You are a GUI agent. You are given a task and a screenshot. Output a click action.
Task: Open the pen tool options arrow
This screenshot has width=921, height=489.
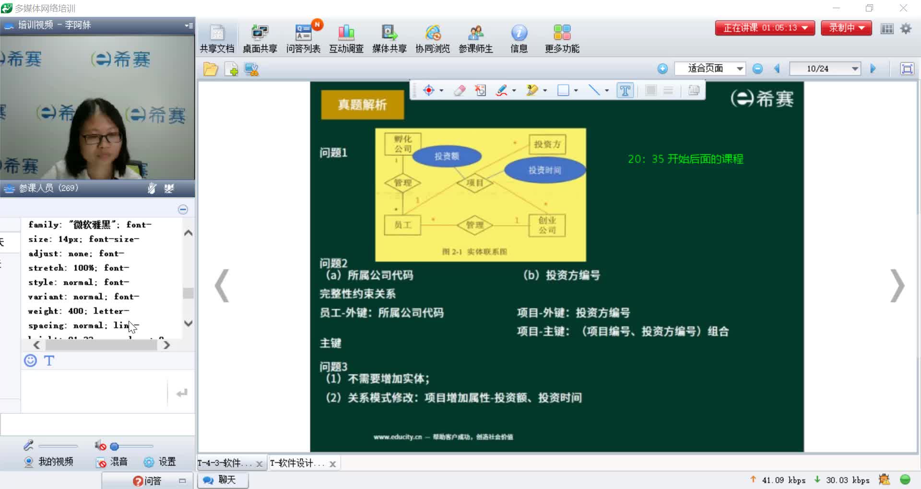tap(514, 90)
